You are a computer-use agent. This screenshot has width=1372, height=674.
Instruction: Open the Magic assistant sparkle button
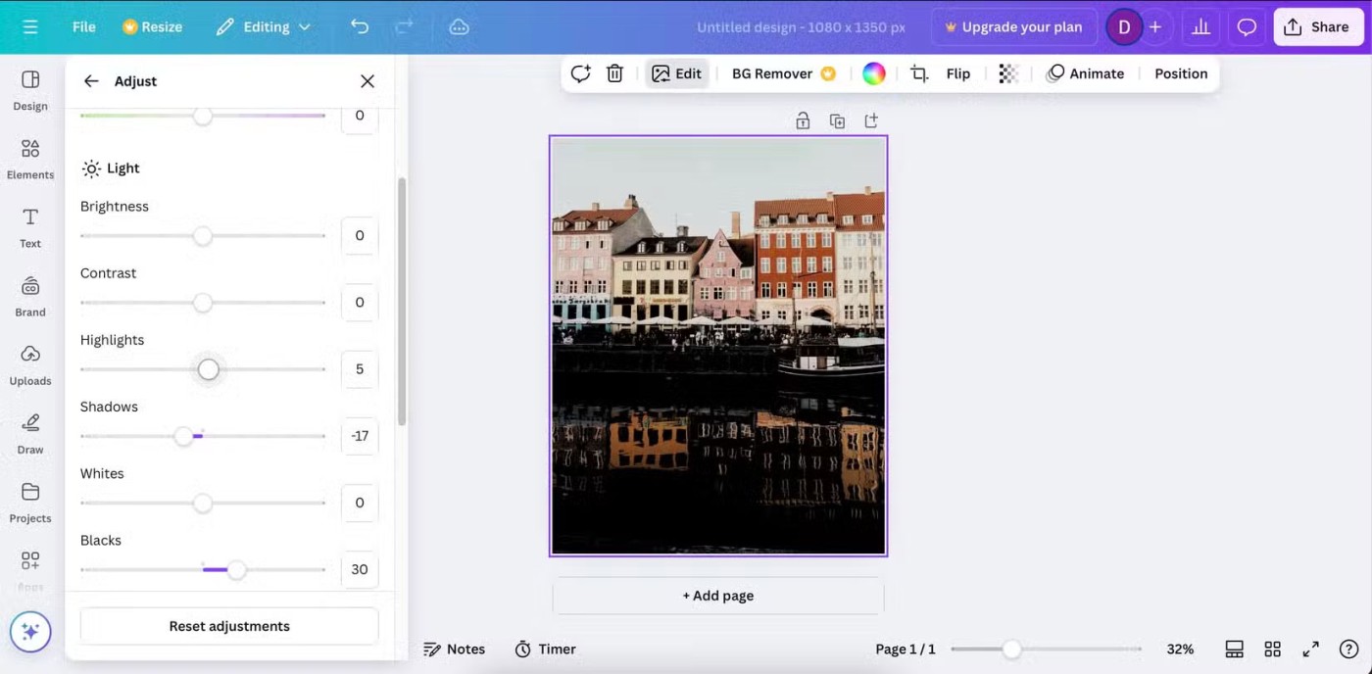click(30, 632)
